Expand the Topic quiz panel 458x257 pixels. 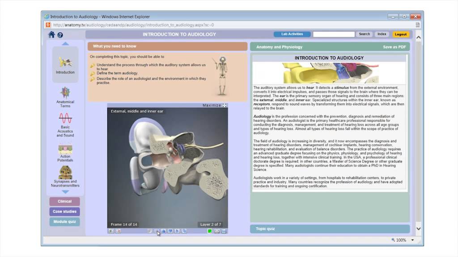click(330, 229)
